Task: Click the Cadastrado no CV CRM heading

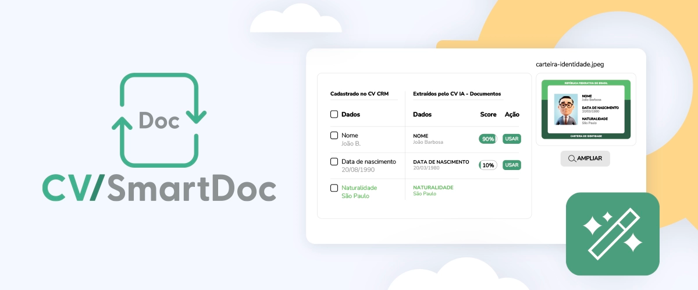Action: [359, 94]
